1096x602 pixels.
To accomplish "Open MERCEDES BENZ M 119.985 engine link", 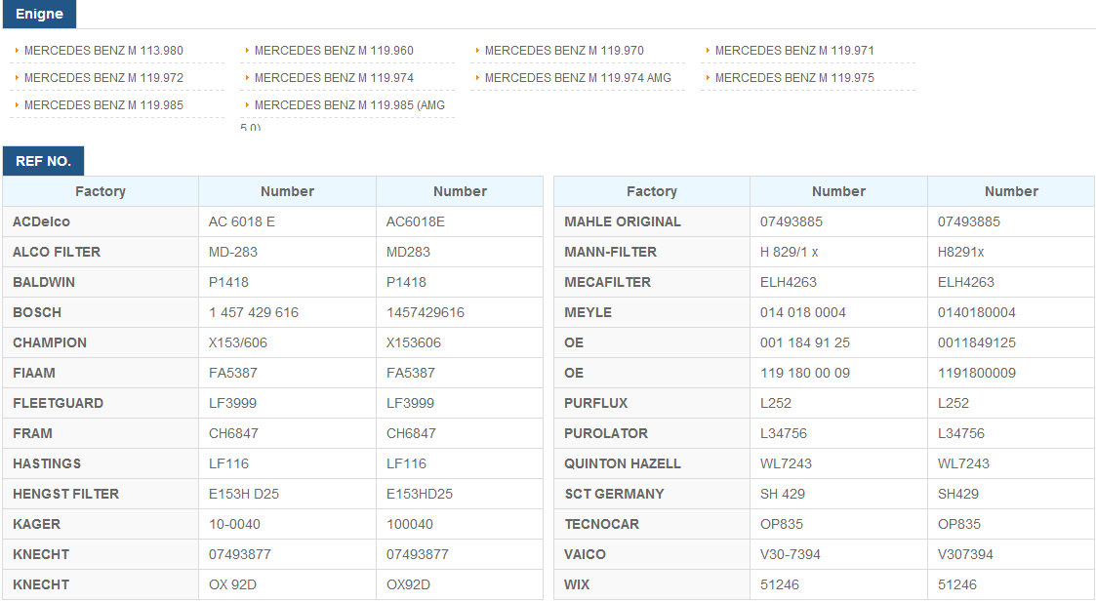I will click(103, 104).
